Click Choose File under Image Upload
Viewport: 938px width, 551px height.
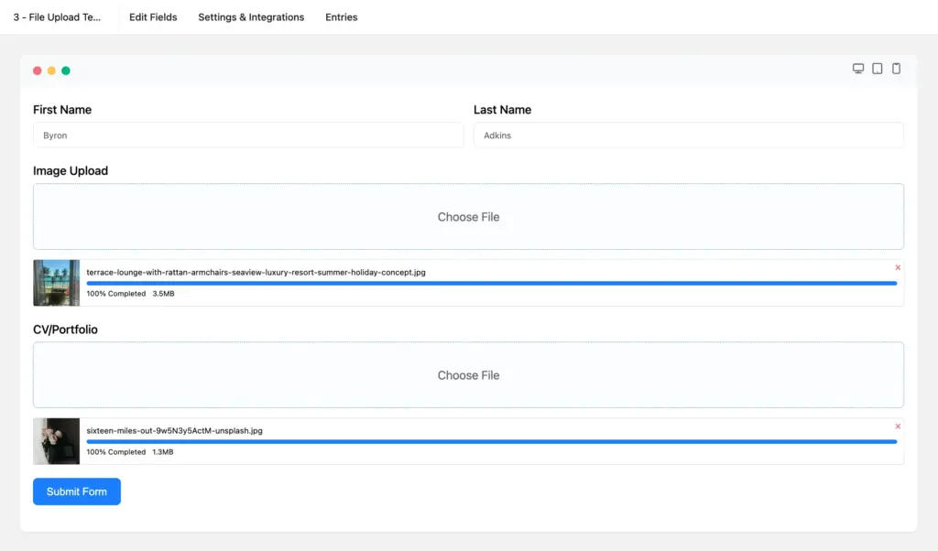point(468,217)
